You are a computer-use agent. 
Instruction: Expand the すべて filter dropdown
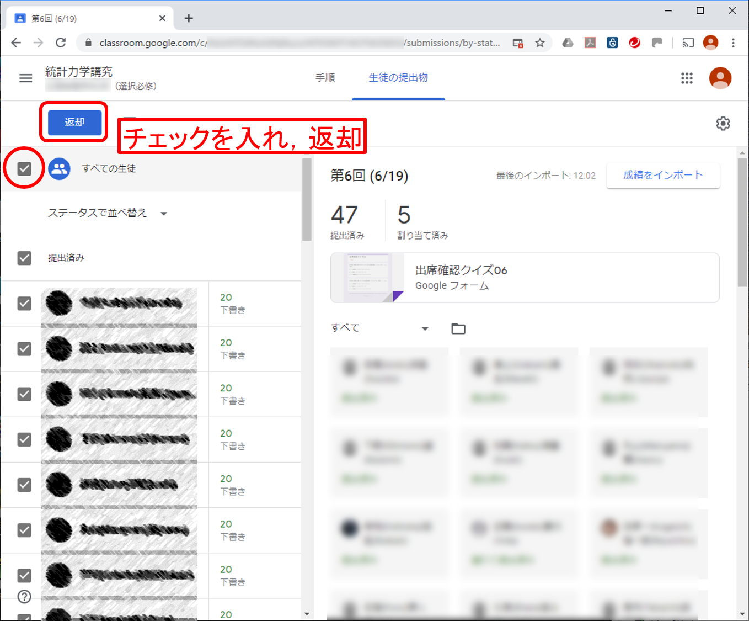click(x=380, y=328)
